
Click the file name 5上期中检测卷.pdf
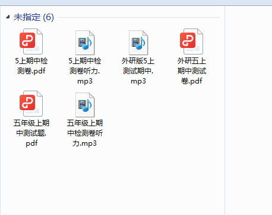(x=31, y=66)
